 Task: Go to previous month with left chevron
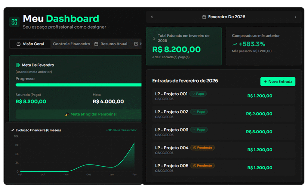pyautogui.click(x=152, y=17)
